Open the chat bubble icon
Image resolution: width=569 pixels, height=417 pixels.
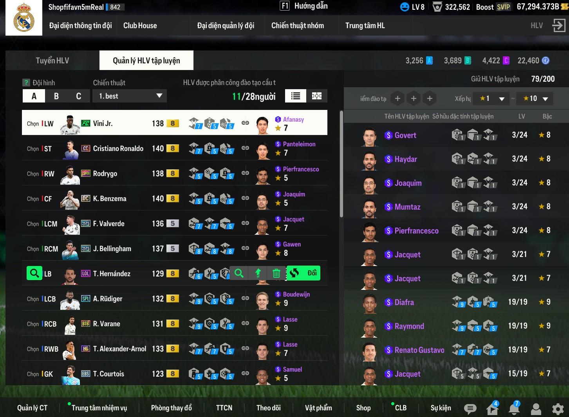pos(470,408)
